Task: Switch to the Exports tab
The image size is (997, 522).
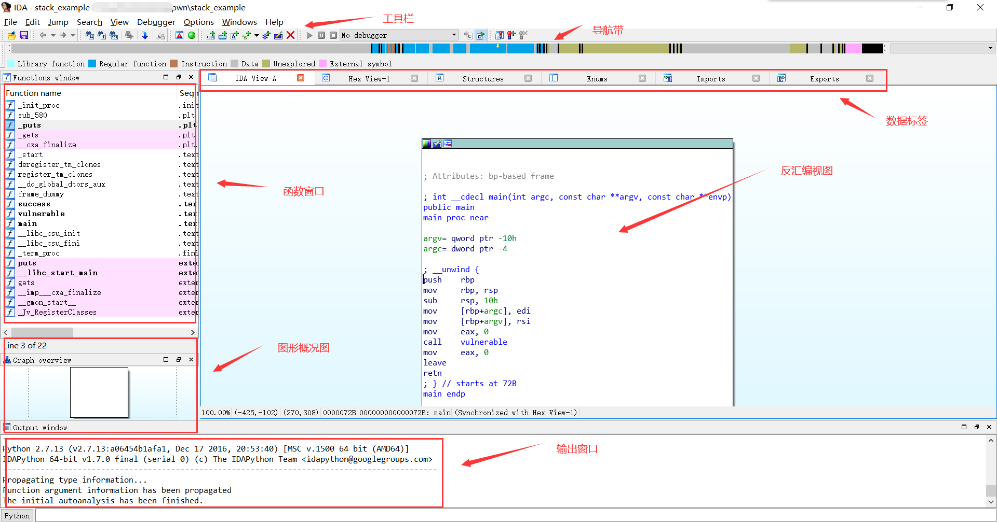Action: [x=825, y=79]
